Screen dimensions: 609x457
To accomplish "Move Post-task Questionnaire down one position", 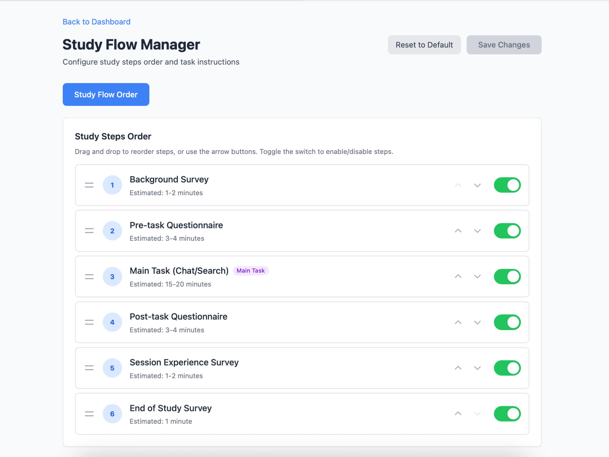I will (477, 322).
